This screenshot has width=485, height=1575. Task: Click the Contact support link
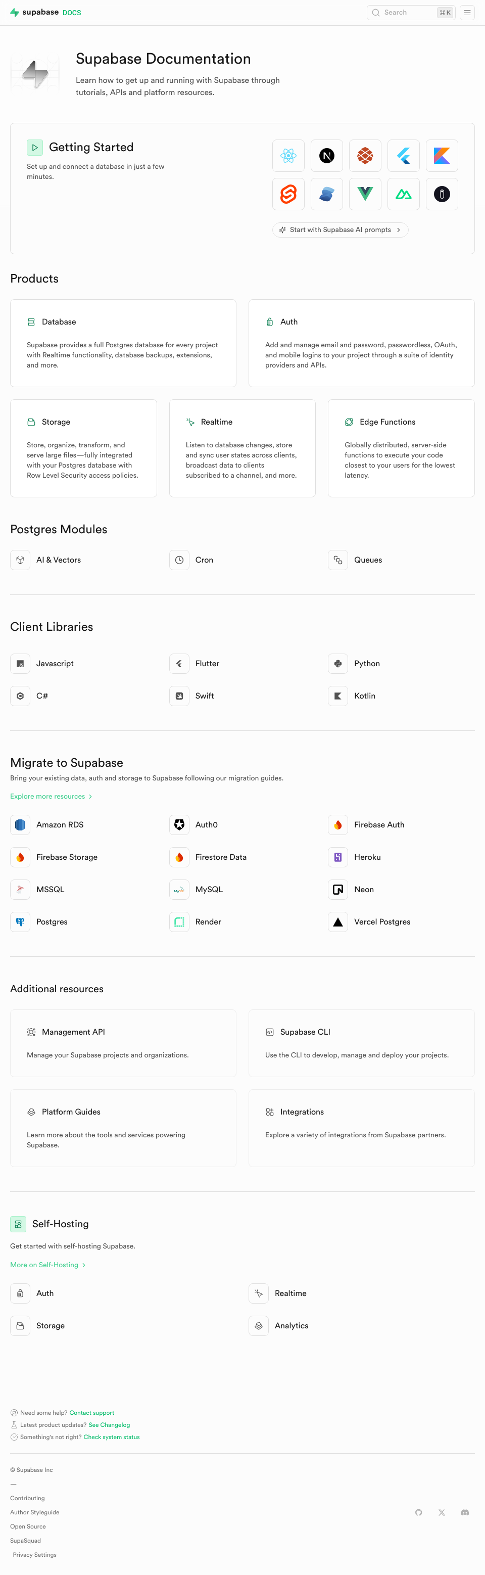click(91, 1412)
